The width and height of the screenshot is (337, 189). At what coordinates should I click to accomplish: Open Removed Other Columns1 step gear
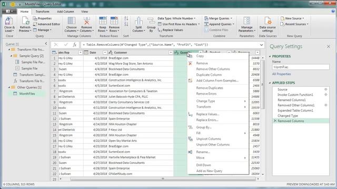[x=326, y=105]
